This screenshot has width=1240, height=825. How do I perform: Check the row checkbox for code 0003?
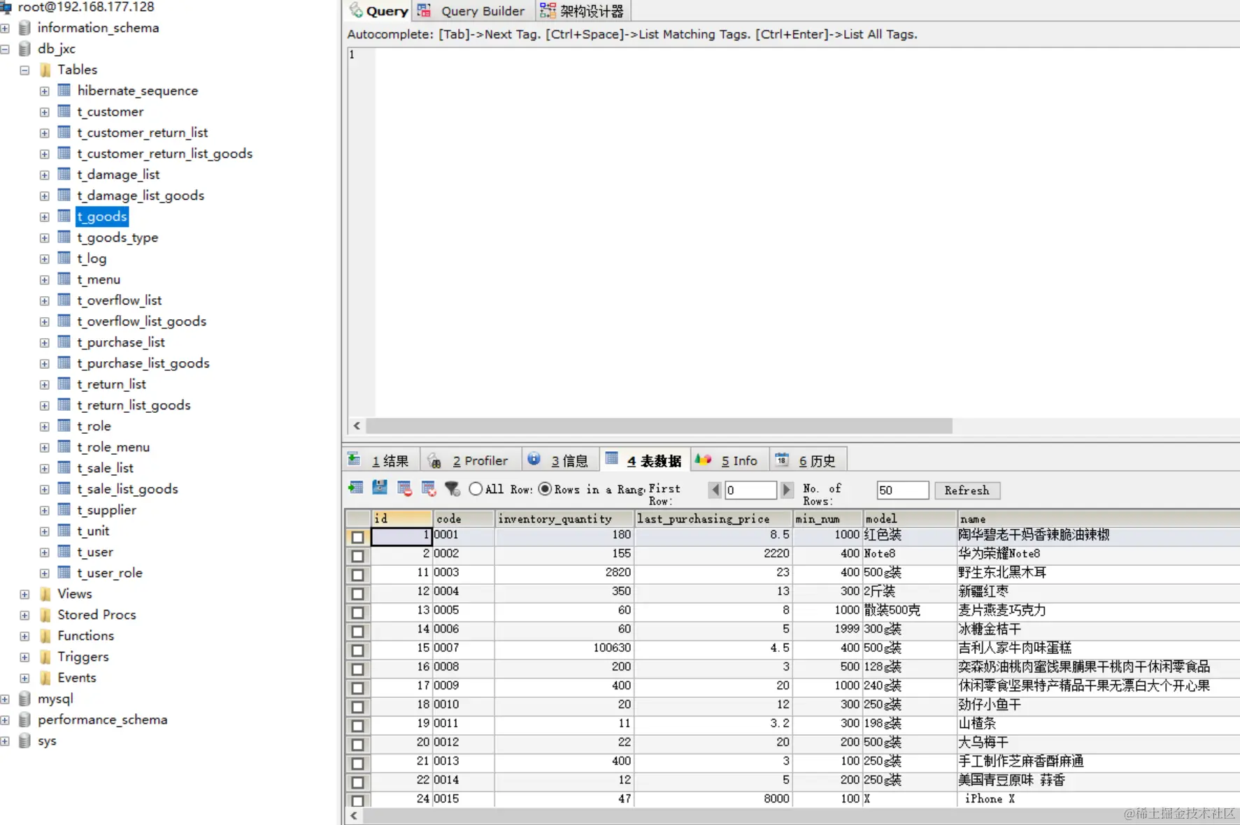point(357,574)
